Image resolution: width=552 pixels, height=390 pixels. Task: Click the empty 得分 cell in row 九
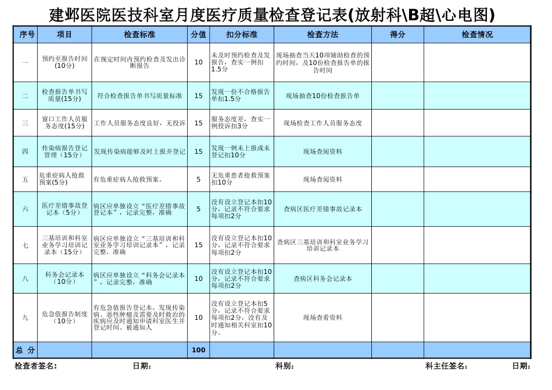click(x=398, y=317)
